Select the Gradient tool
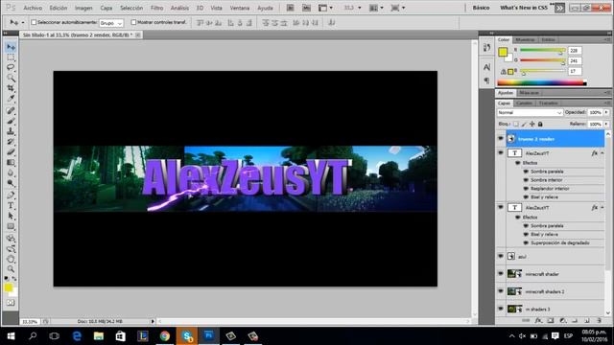Screen dimensions: 614x345 click(11, 162)
